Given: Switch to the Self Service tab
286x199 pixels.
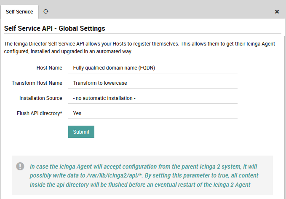Looking at the screenshot, I should tap(19, 12).
